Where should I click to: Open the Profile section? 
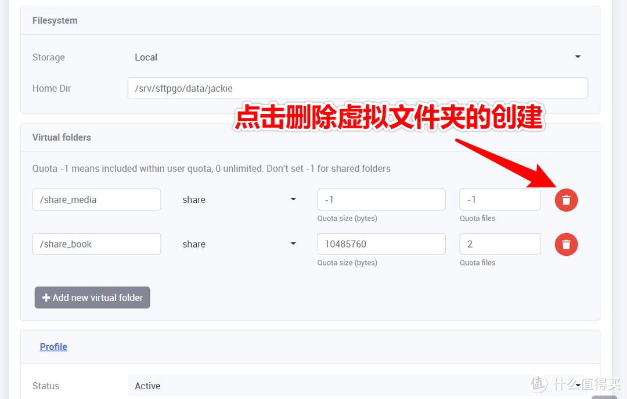pos(53,346)
